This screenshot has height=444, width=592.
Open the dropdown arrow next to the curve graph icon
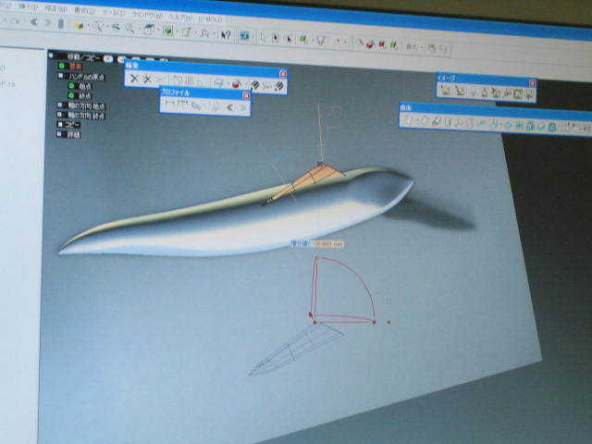click(214, 34)
